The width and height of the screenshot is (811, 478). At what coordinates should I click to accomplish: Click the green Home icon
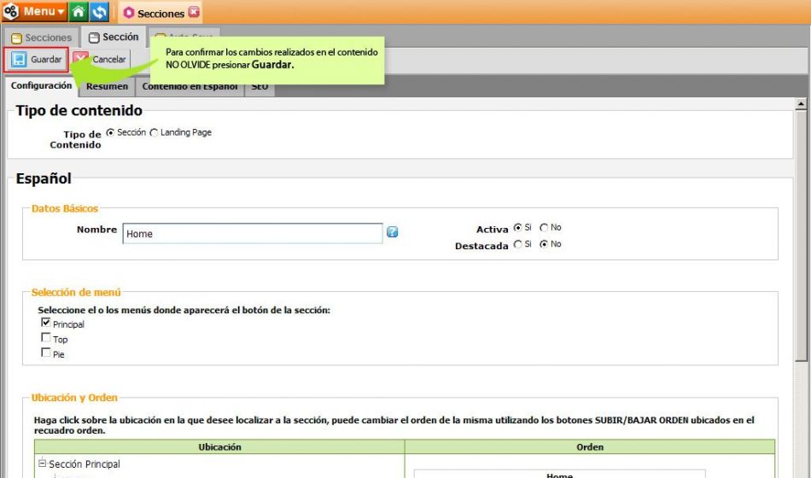click(x=78, y=11)
